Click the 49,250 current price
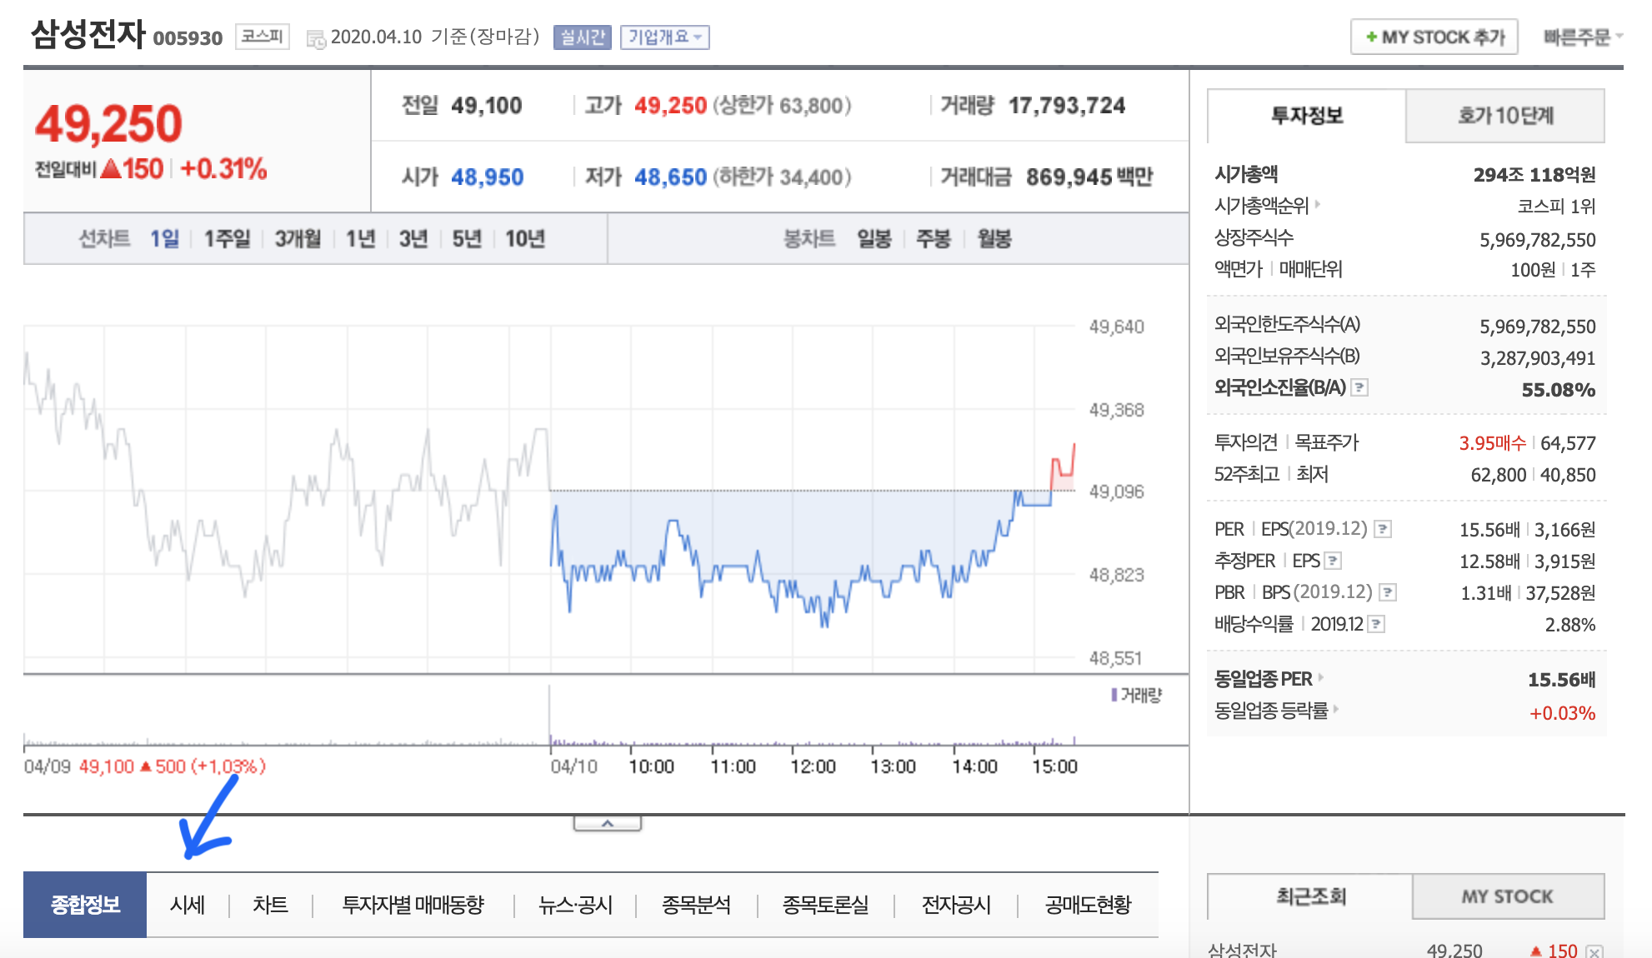 108,124
